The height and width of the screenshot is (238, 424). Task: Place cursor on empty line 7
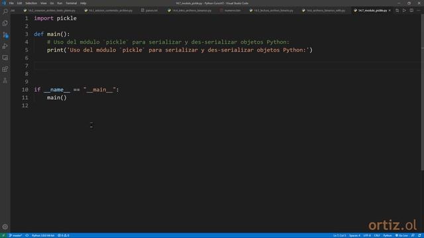click(x=227, y=66)
